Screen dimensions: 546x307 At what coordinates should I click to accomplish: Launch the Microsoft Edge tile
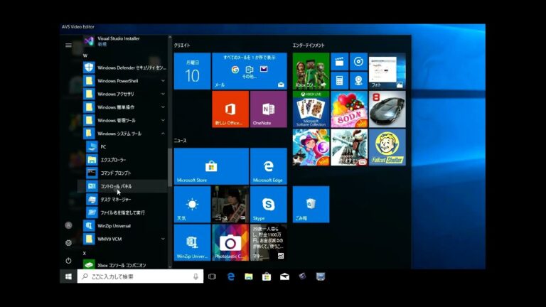(x=268, y=166)
